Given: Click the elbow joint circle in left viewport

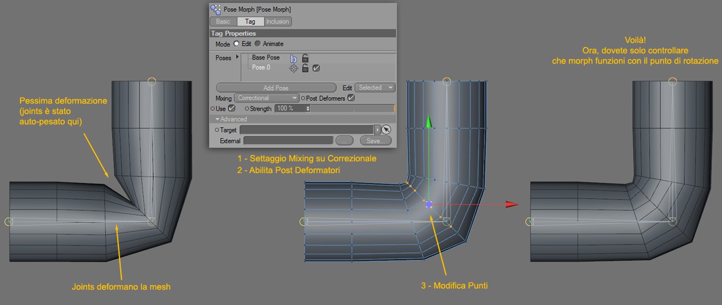Looking at the screenshot, I should (152, 221).
